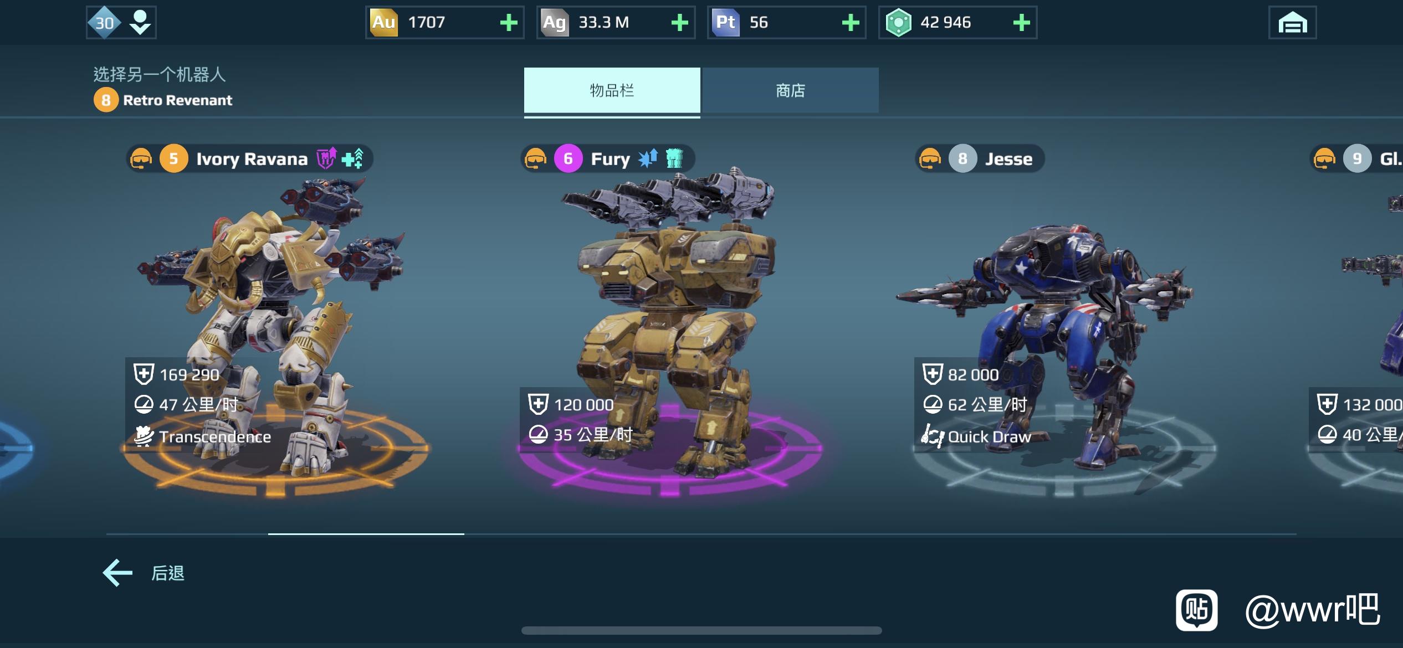Tap the pilot helmet icon beside Fury

tap(536, 159)
